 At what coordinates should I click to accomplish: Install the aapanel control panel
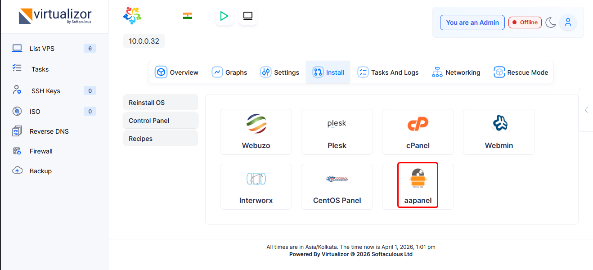click(418, 186)
